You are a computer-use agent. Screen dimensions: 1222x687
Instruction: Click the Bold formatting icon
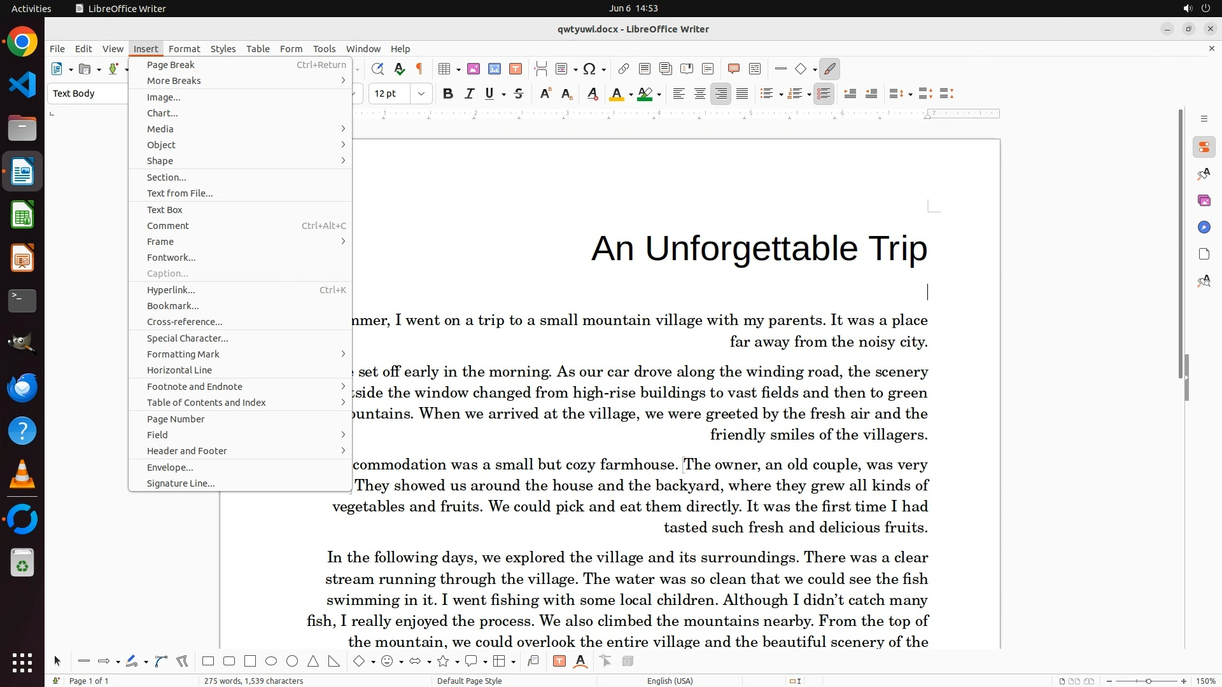tap(448, 94)
